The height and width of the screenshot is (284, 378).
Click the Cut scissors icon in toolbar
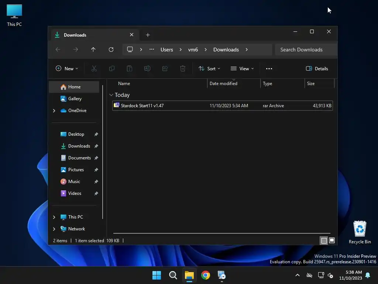pos(94,68)
